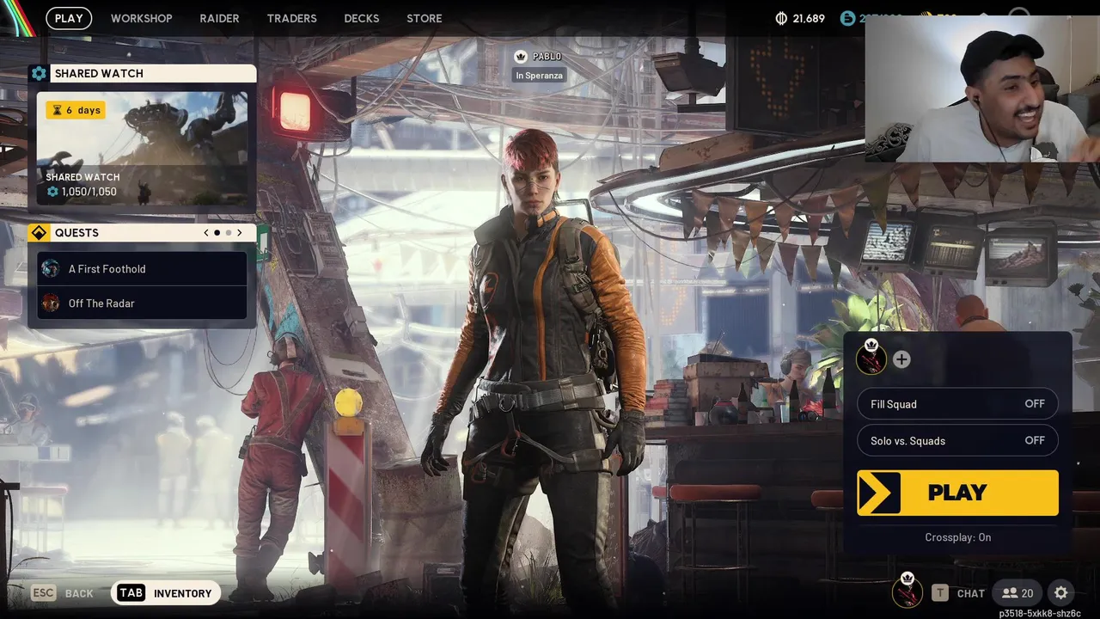This screenshot has height=619, width=1100.
Task: Click the Crossplay: On setting
Action: point(957,537)
